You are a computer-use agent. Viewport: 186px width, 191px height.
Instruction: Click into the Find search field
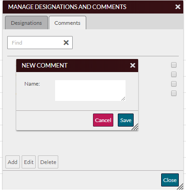(x=35, y=43)
